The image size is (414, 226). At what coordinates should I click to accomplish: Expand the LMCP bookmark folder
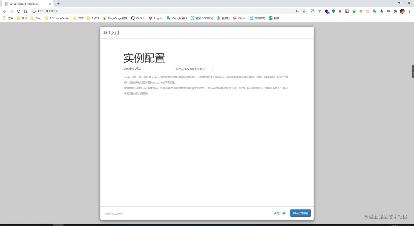pos(93,18)
